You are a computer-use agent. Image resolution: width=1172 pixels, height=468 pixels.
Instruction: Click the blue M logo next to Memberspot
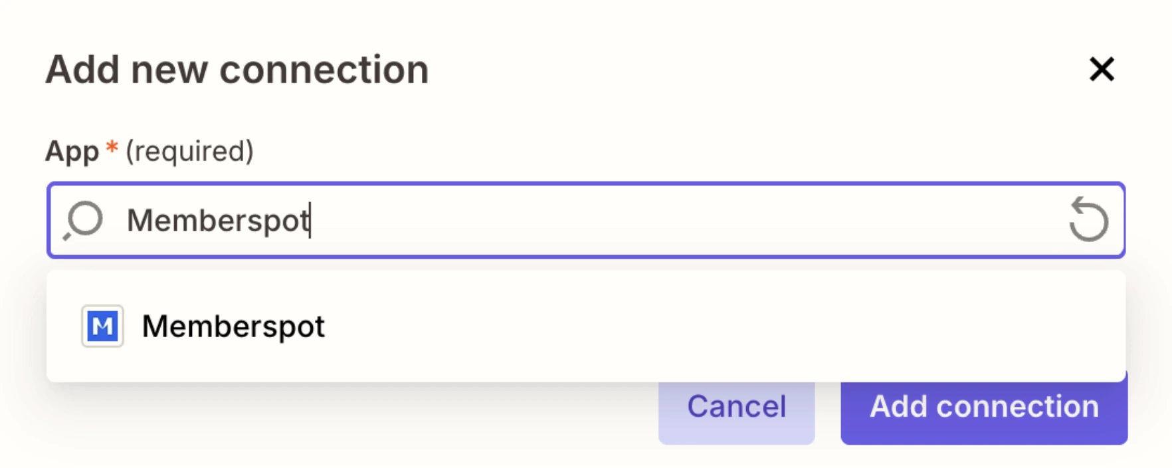pos(103,326)
